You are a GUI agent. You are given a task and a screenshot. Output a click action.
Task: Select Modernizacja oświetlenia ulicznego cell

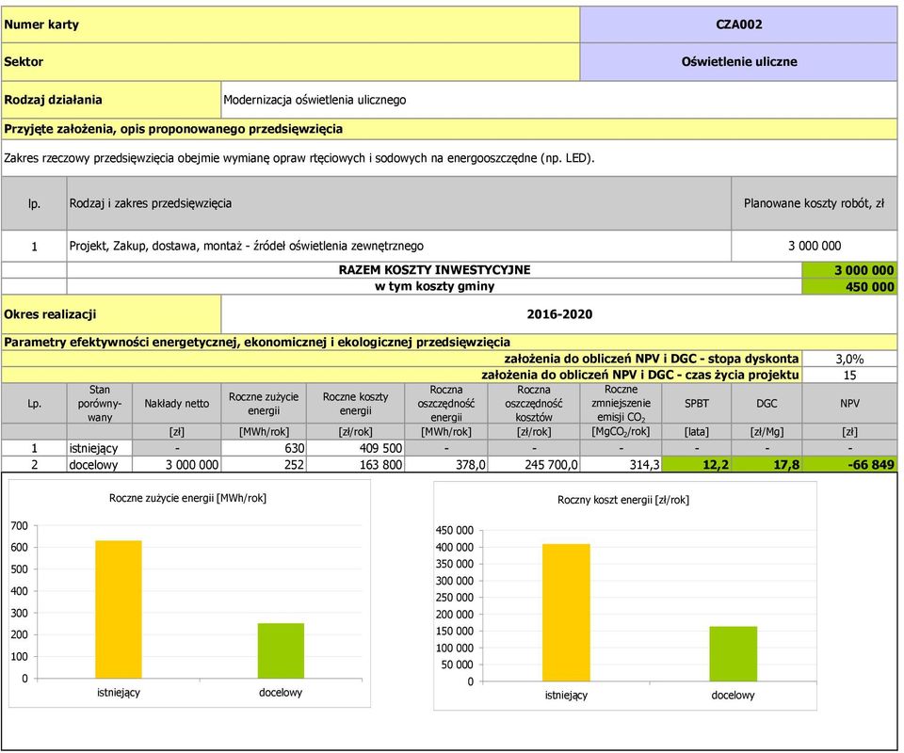coord(558,100)
